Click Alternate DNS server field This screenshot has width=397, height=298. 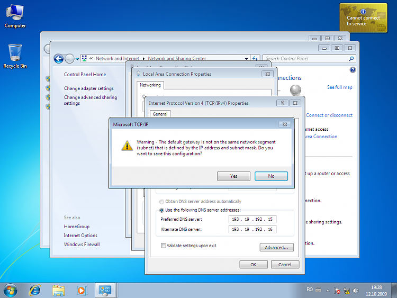252,229
